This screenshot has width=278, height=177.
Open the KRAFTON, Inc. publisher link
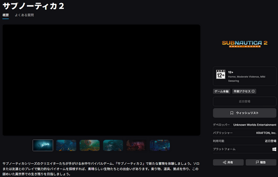click(266, 133)
